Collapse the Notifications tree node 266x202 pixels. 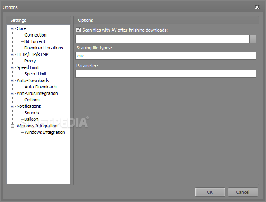click(12, 106)
